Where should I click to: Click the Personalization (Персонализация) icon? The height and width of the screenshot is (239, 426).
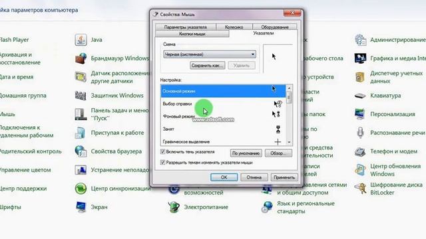[x=360, y=114]
